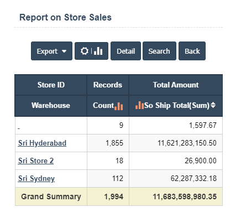The height and width of the screenshot is (212, 241).
Task: Select the Grand Summary total amount cell
Action: point(176,197)
